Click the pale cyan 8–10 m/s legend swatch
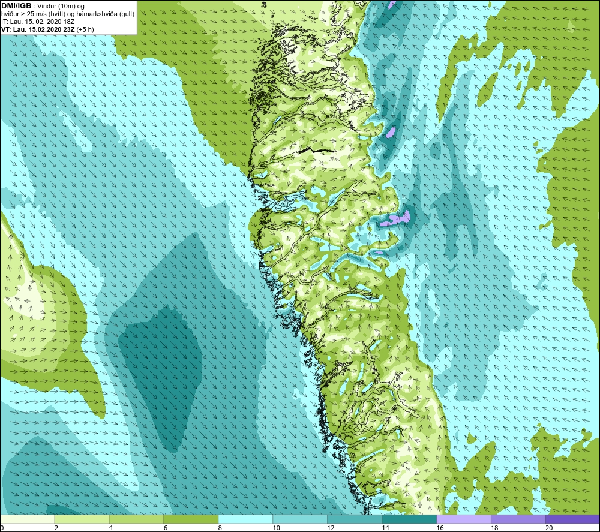Image resolution: width=600 pixels, height=532 pixels. tap(245, 519)
